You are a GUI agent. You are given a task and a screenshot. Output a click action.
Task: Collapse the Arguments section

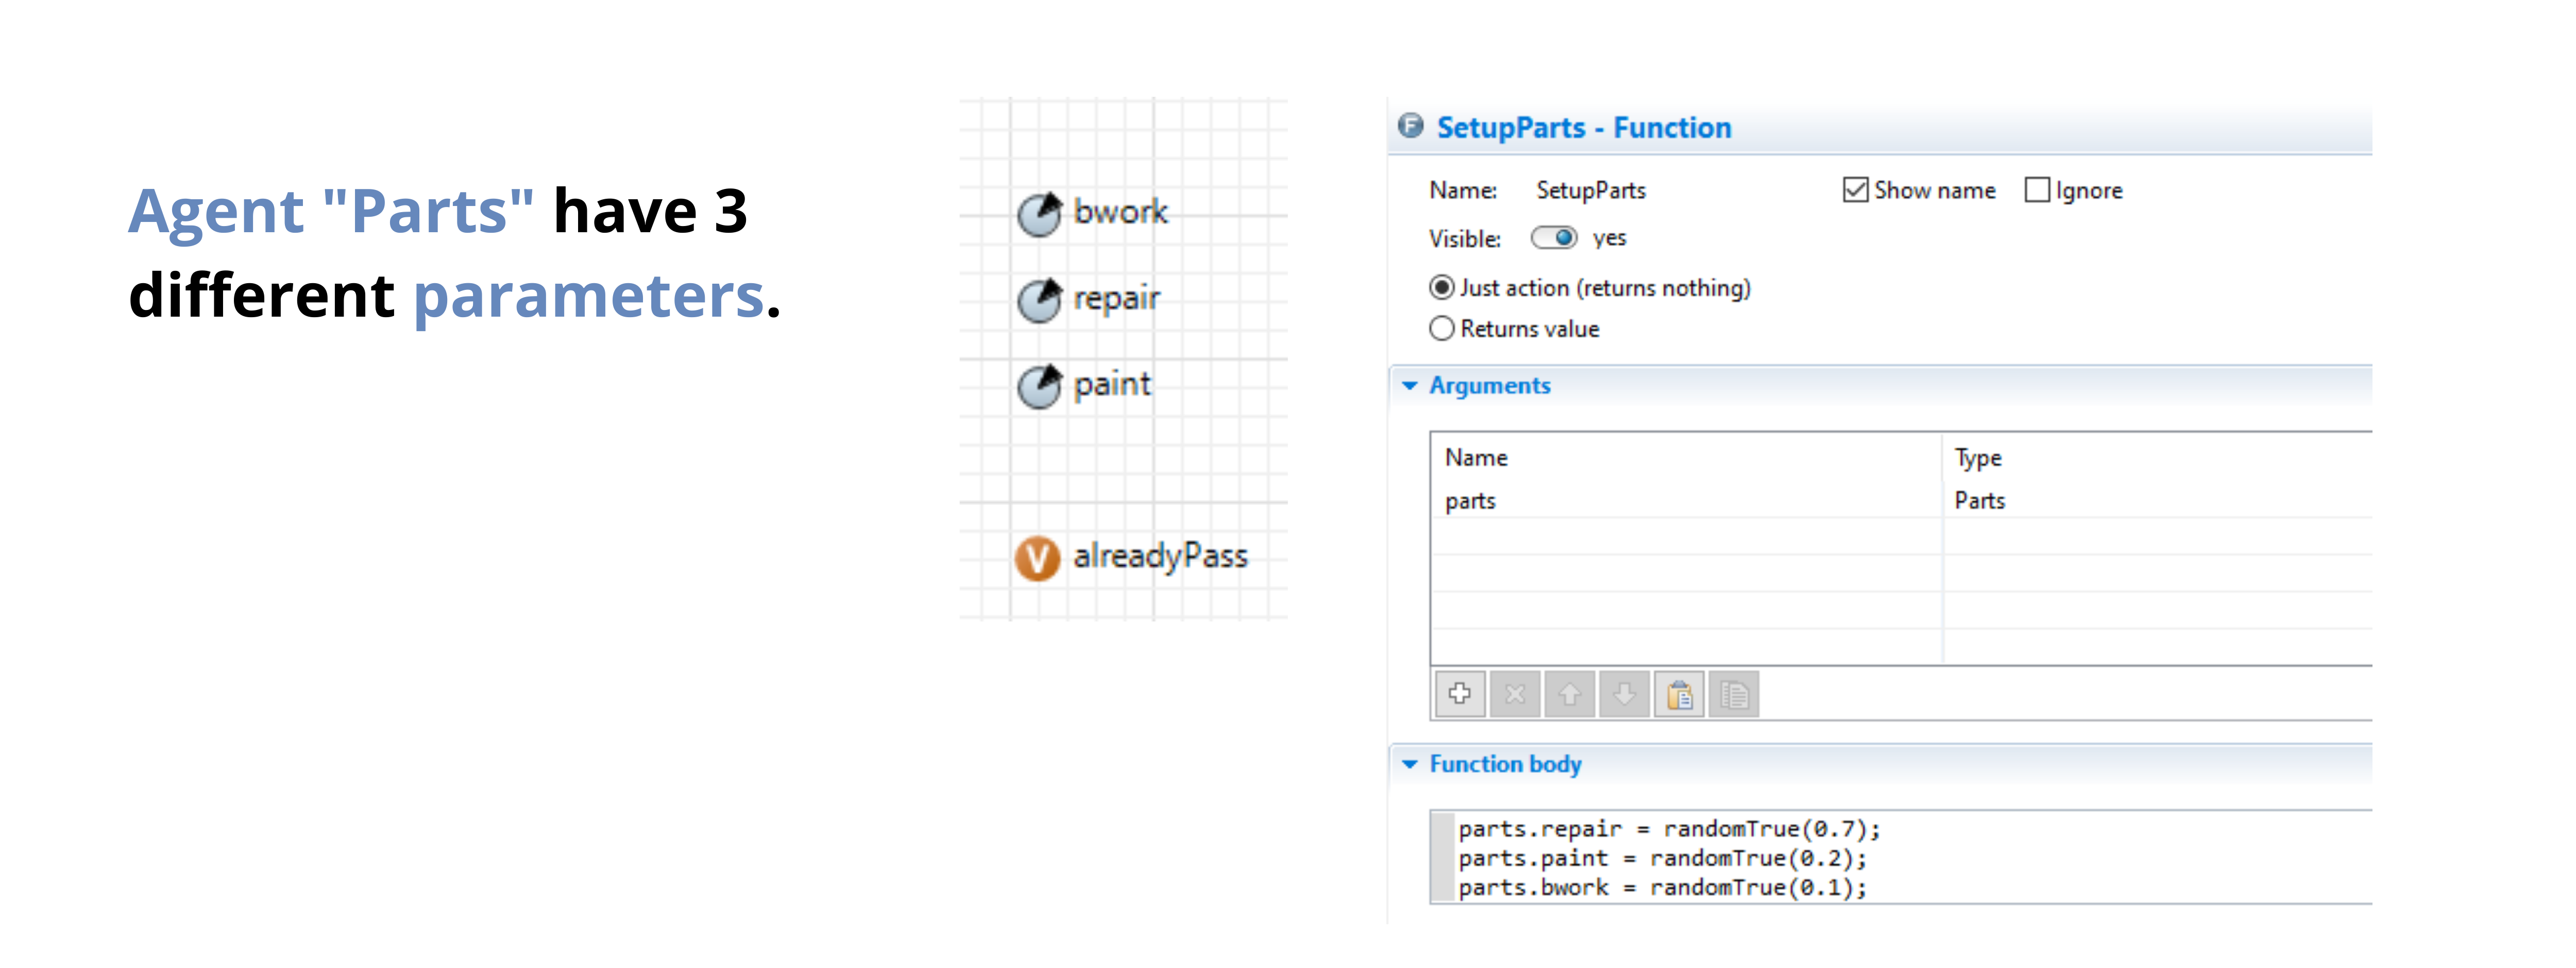(x=1410, y=386)
